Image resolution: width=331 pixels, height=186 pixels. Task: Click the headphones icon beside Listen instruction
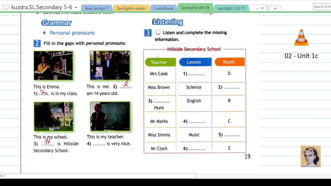pyautogui.click(x=158, y=33)
